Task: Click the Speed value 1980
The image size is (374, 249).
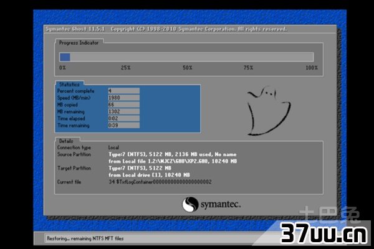Action: pyautogui.click(x=124, y=98)
